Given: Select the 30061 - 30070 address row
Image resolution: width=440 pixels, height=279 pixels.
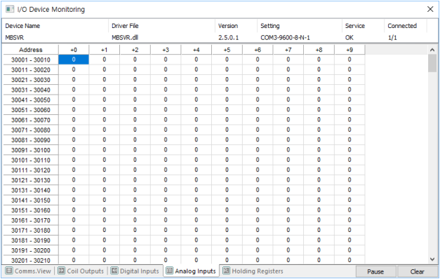Looking at the screenshot, I should pos(31,120).
